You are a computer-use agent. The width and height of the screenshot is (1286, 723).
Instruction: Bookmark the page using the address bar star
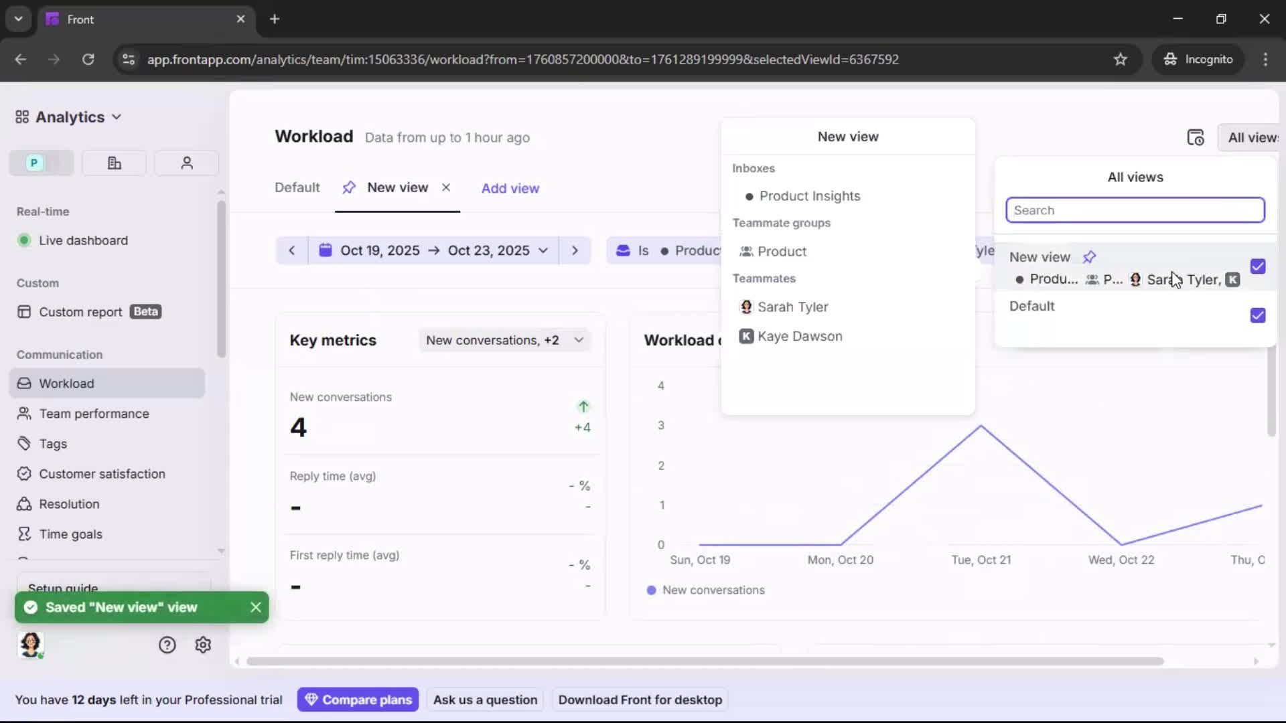(x=1121, y=59)
